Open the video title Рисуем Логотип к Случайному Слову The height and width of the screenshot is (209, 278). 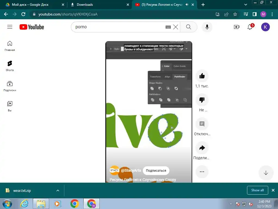pos(143,180)
